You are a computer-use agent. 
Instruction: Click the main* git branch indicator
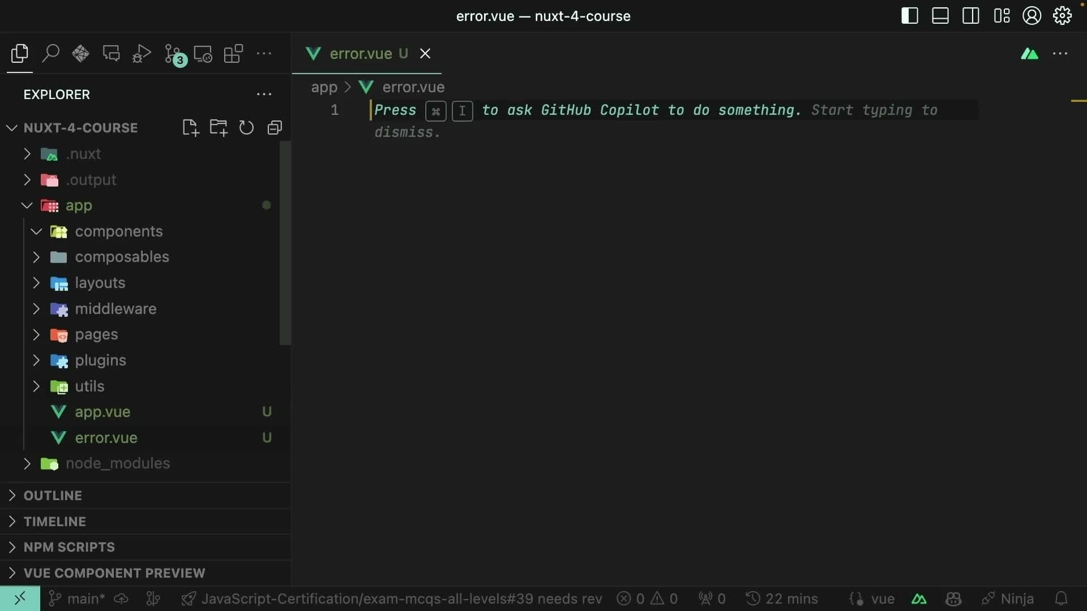(x=77, y=599)
